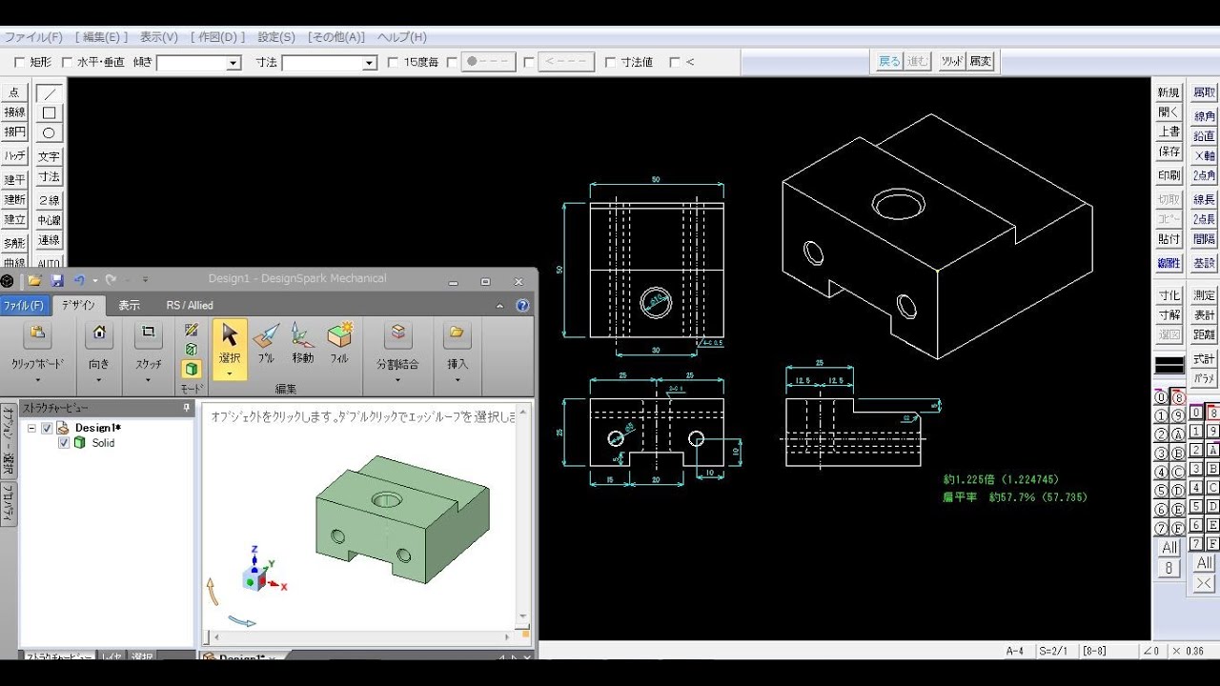Image resolution: width=1220 pixels, height=686 pixels.
Task: Select the Solid item in structure tree
Action: pyautogui.click(x=103, y=443)
